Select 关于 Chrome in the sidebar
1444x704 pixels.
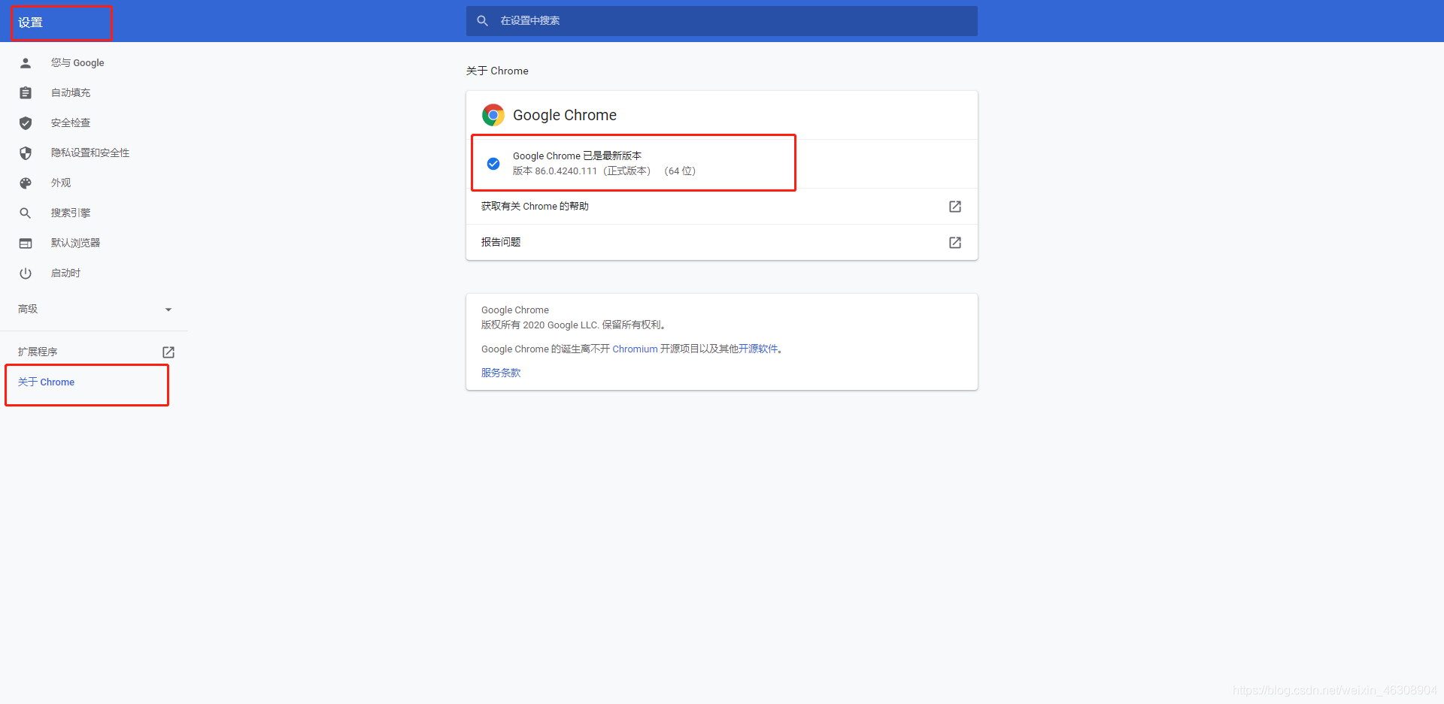pos(47,382)
